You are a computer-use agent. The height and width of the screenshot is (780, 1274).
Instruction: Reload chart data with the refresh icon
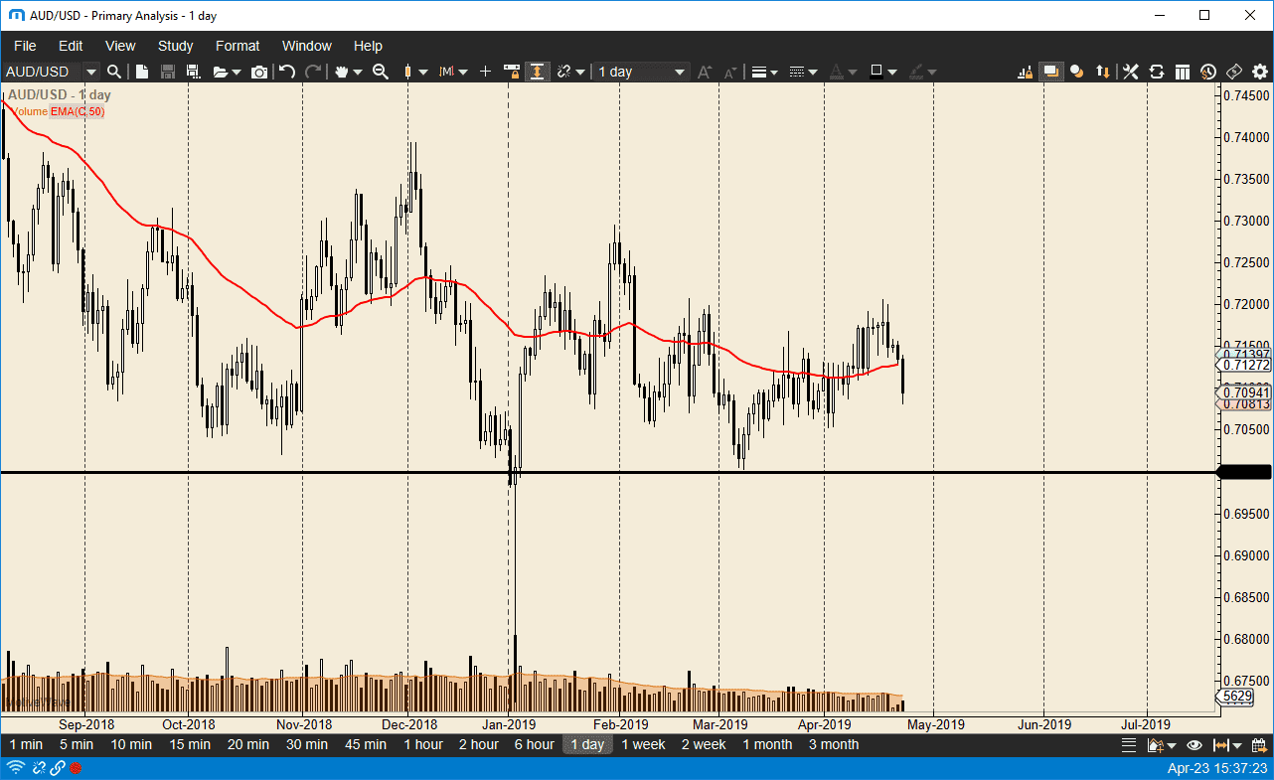[x=1156, y=72]
